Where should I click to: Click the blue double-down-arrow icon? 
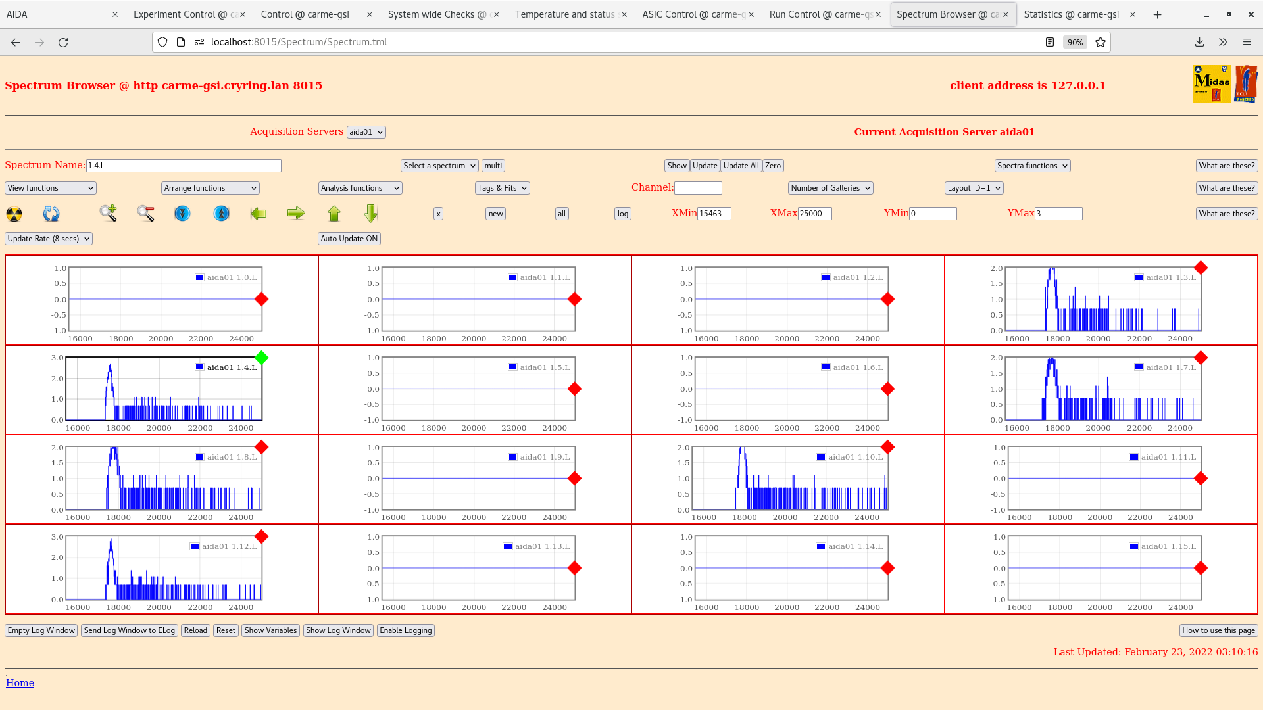[x=182, y=214]
